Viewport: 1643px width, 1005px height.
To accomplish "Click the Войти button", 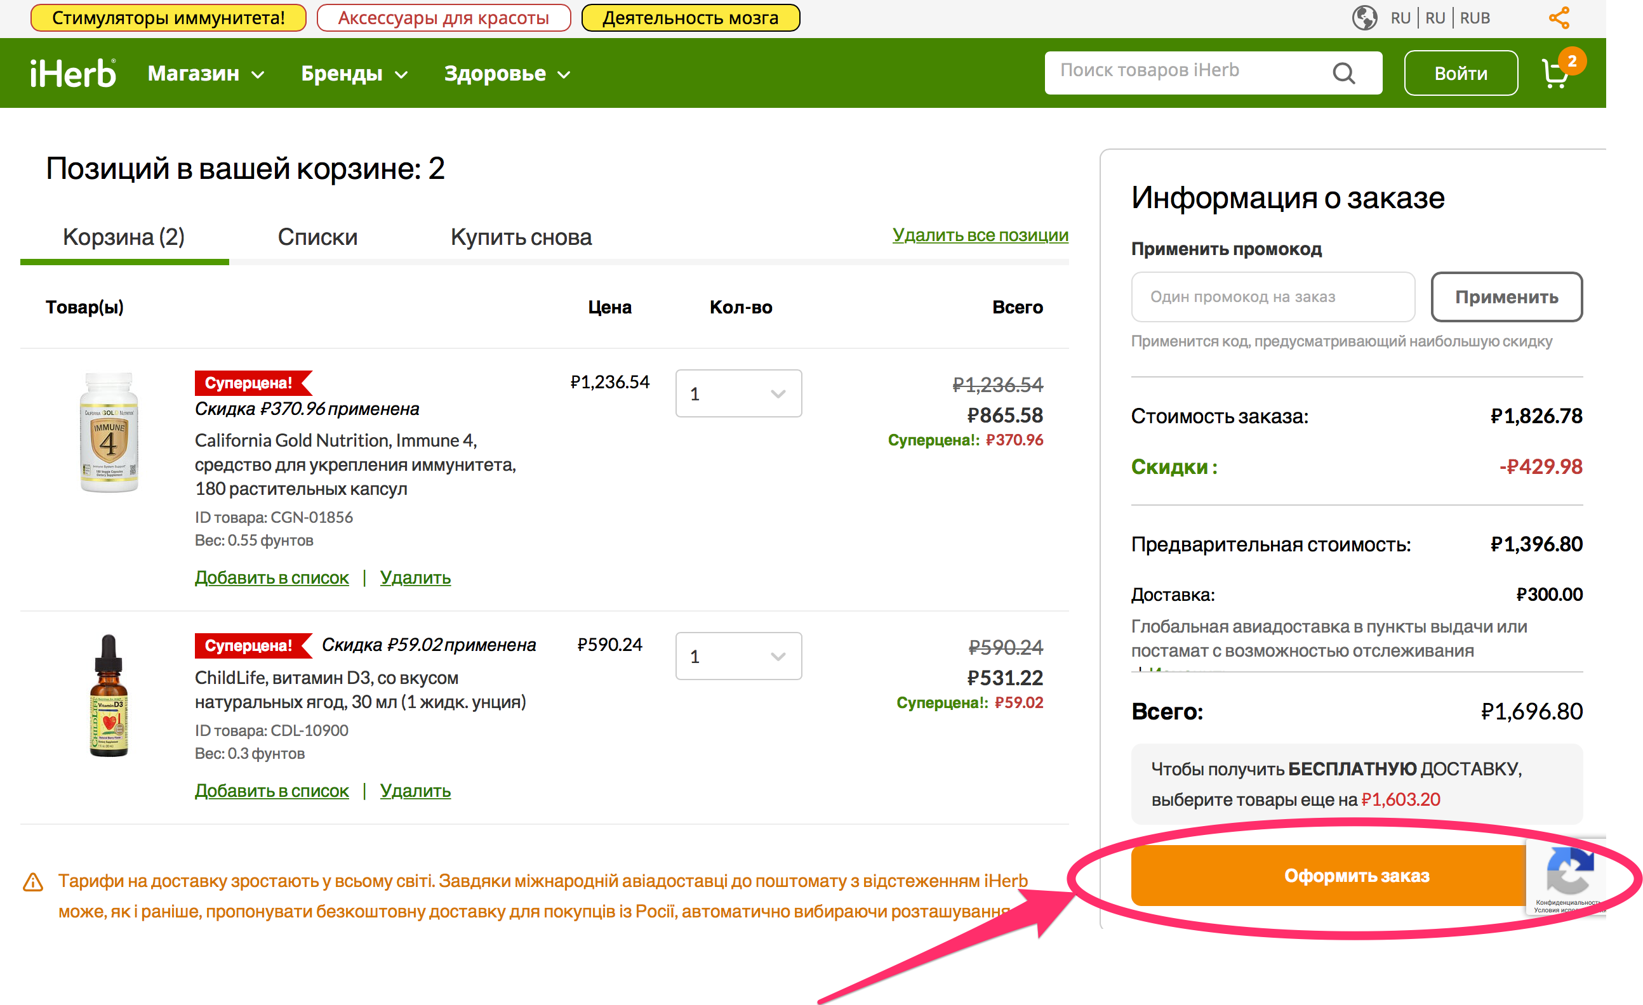I will point(1461,74).
